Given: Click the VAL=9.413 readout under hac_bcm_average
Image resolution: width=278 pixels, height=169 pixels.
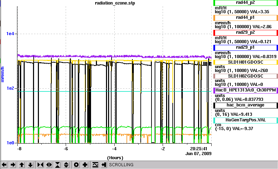Looking at the screenshot, I should coord(242,114).
